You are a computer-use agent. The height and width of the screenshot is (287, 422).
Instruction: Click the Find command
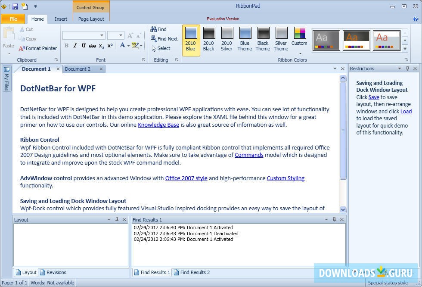158,29
